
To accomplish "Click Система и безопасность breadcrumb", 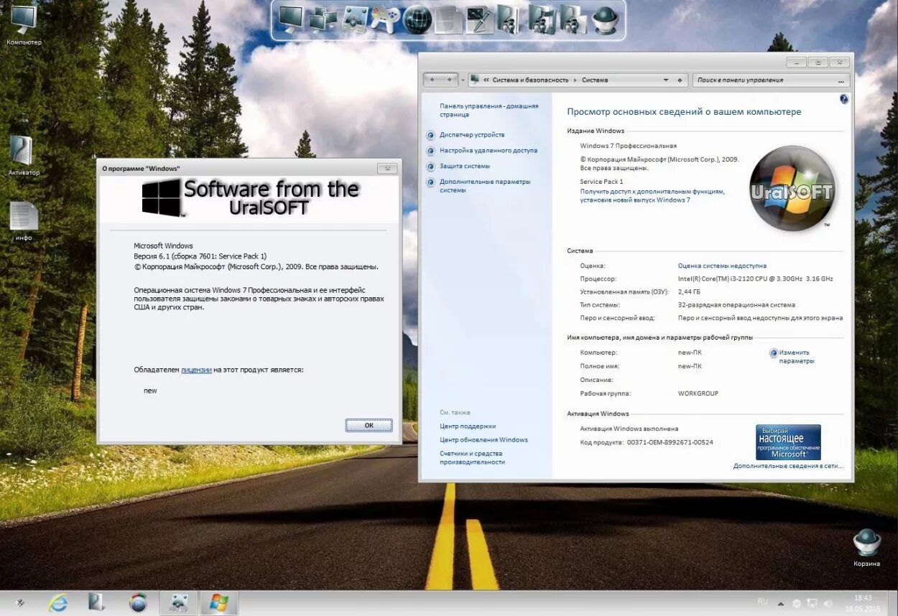I will click(x=530, y=80).
